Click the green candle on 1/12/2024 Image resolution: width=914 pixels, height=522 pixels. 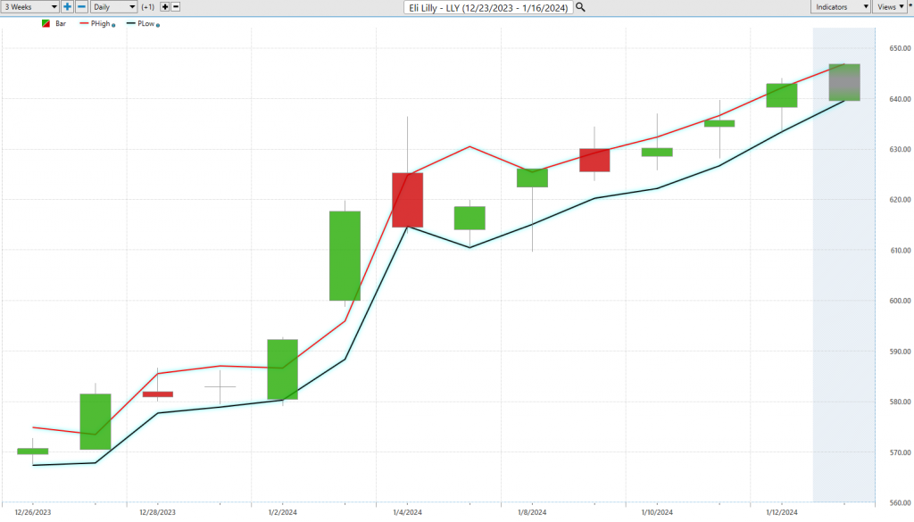point(782,95)
